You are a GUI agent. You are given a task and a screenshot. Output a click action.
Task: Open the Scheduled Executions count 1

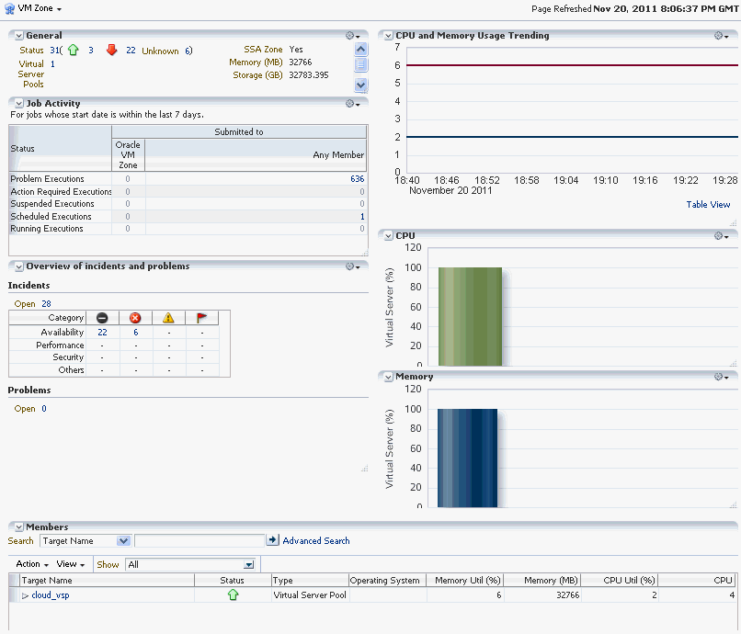(362, 216)
